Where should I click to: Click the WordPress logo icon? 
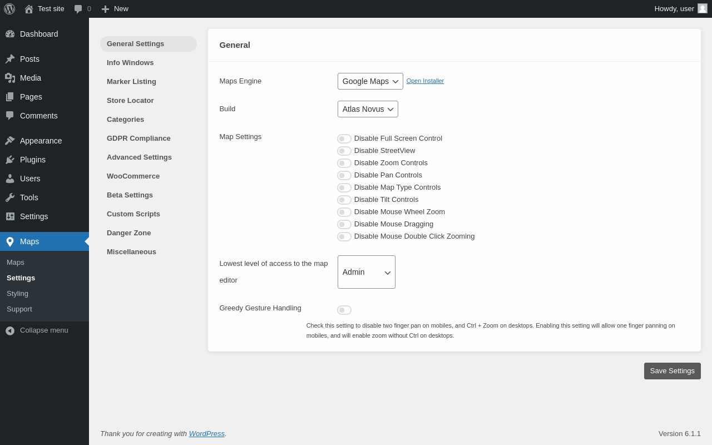[9, 9]
